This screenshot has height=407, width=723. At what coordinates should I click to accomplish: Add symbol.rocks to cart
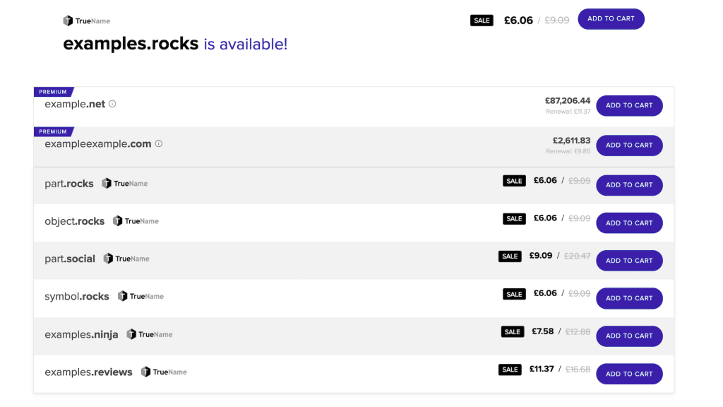(629, 298)
